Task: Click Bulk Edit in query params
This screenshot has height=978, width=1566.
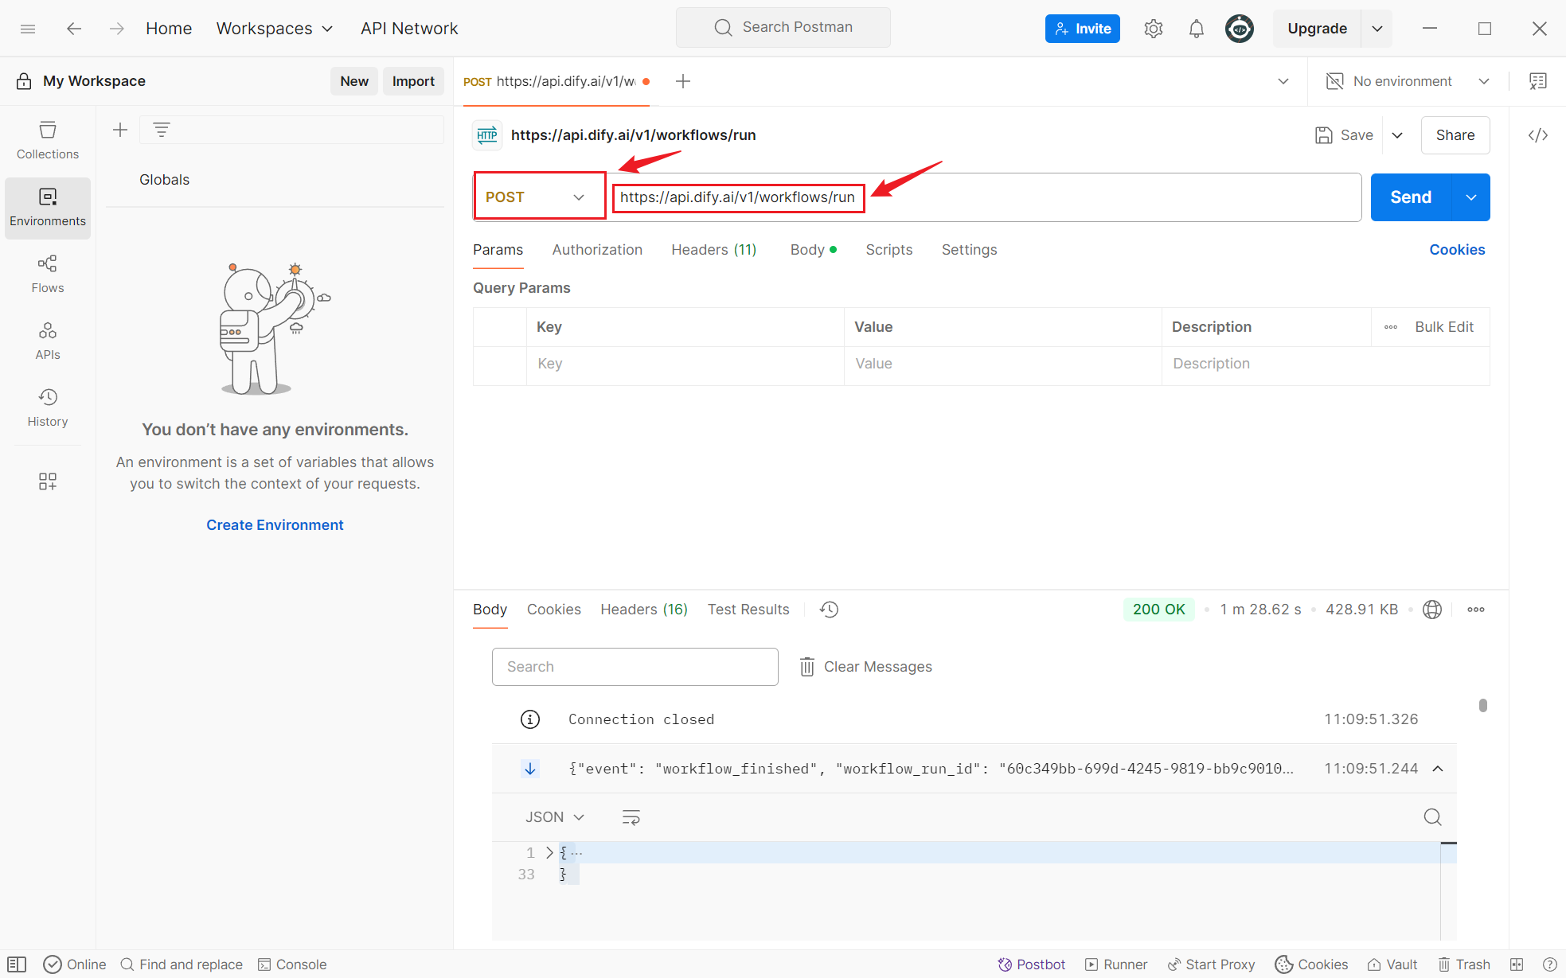Action: (x=1444, y=327)
